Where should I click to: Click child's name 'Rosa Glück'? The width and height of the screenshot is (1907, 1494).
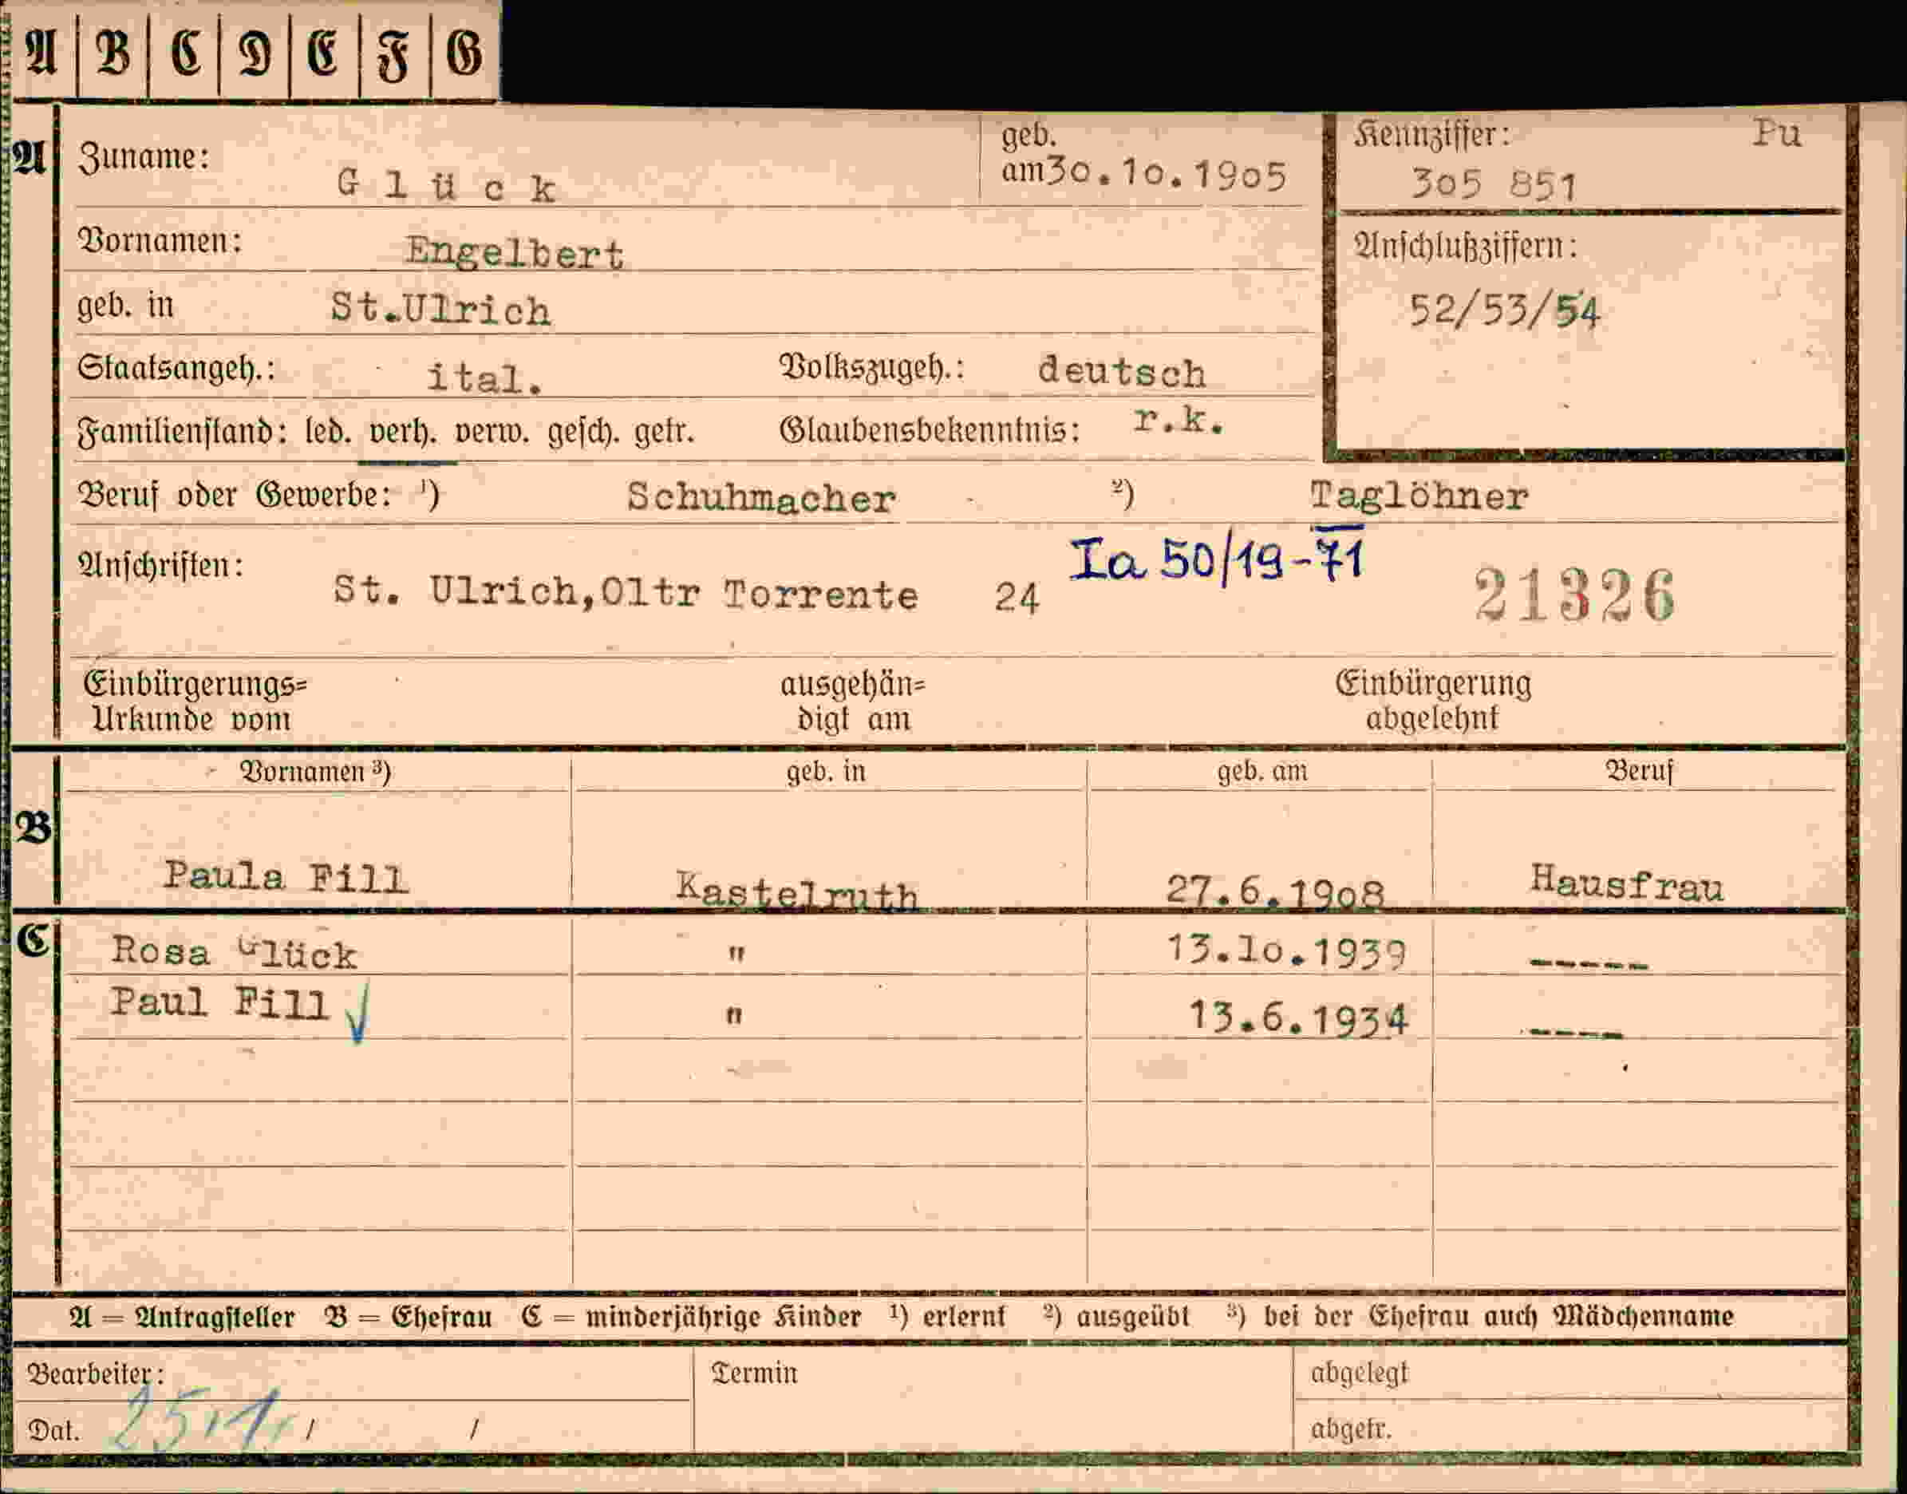(x=235, y=951)
